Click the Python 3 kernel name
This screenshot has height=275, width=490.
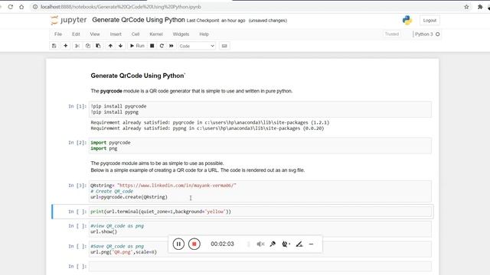point(423,34)
